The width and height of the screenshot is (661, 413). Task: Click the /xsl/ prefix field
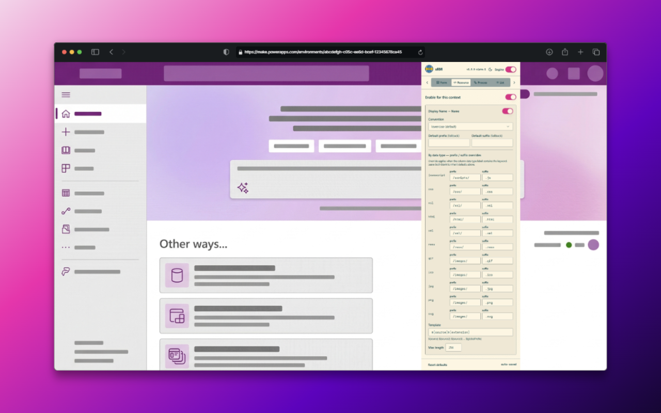coord(465,205)
